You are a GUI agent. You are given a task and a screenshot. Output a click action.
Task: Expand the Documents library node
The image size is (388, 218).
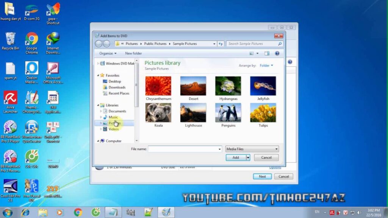click(x=101, y=111)
